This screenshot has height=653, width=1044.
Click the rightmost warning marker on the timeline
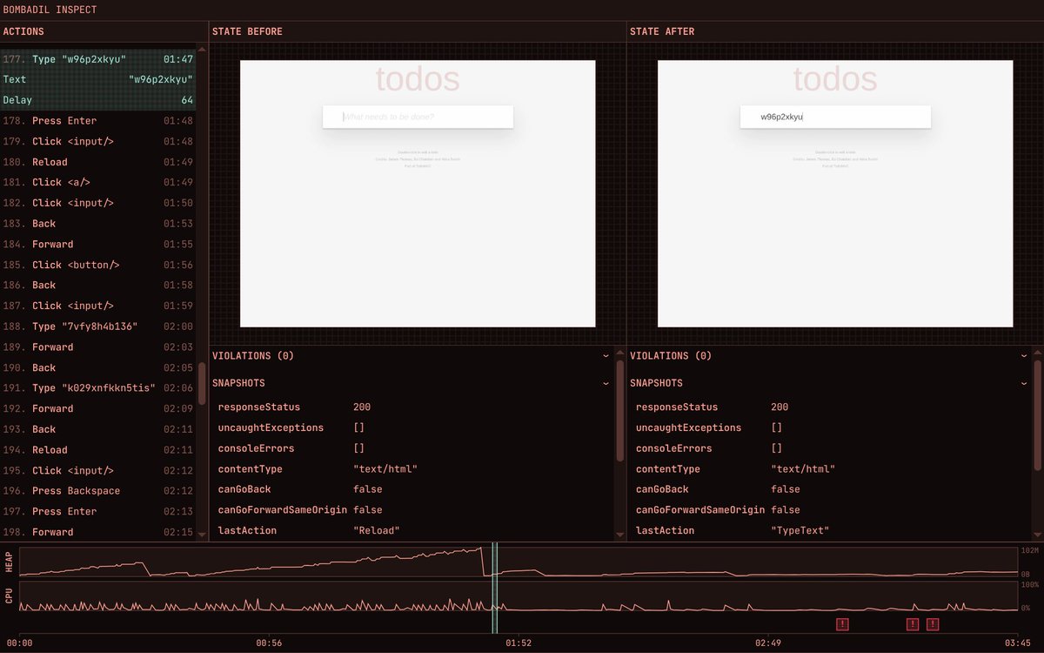point(932,624)
